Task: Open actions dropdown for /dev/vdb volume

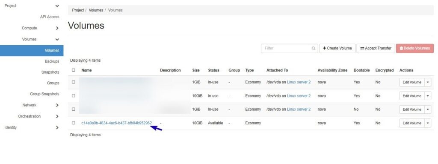Action: [x=428, y=109]
